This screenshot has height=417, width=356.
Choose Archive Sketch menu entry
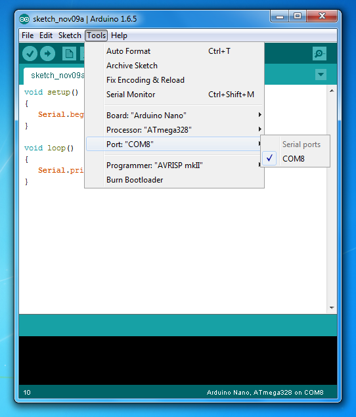pos(174,66)
